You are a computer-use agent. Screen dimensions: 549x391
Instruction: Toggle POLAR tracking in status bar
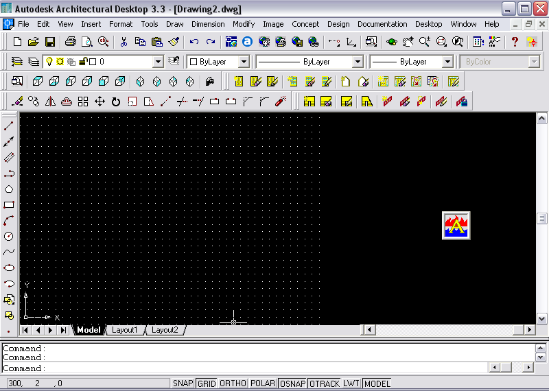(x=263, y=383)
